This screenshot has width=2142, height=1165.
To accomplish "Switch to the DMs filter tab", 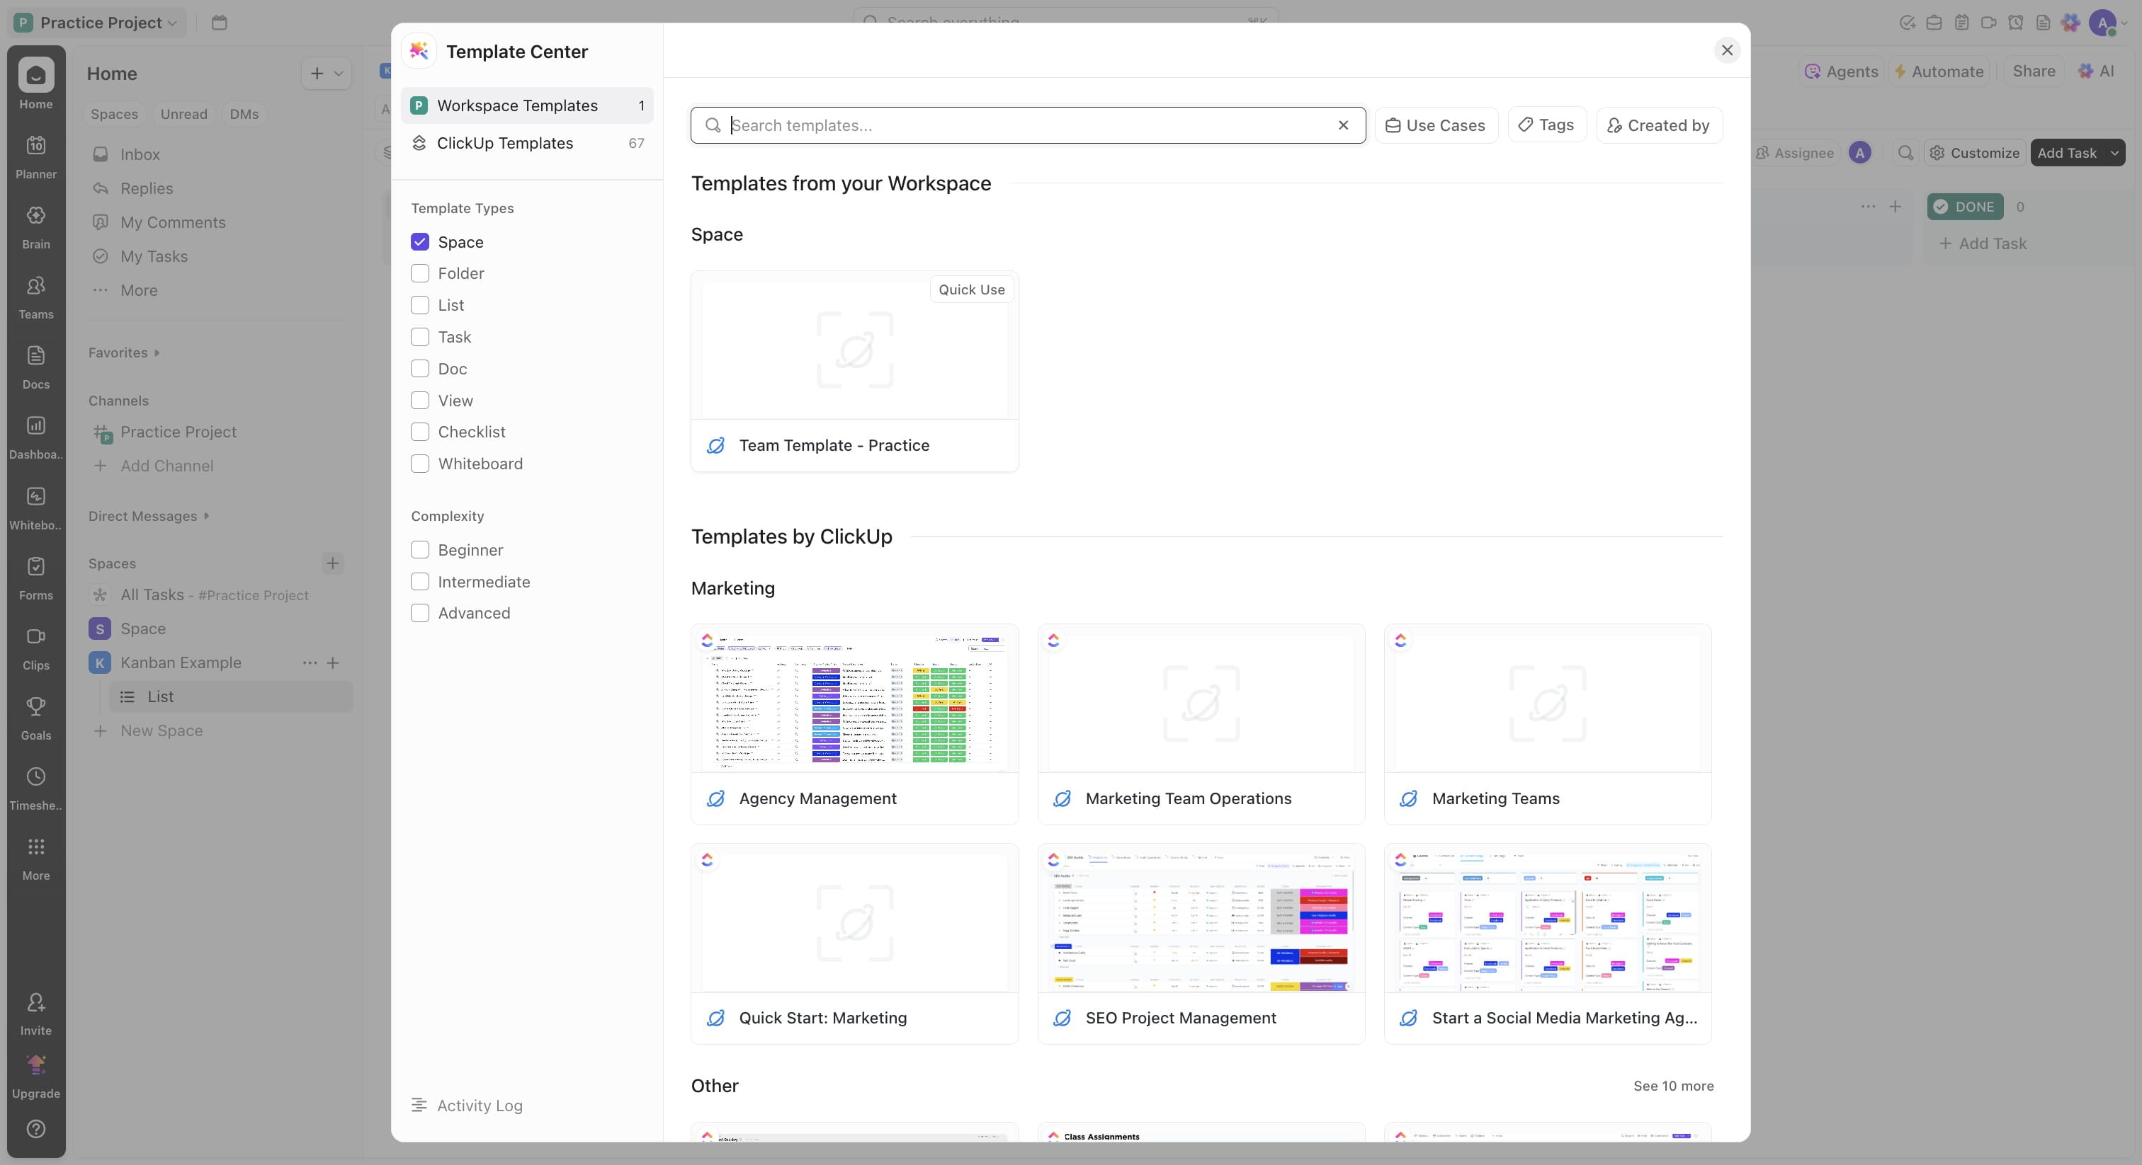I will point(244,114).
